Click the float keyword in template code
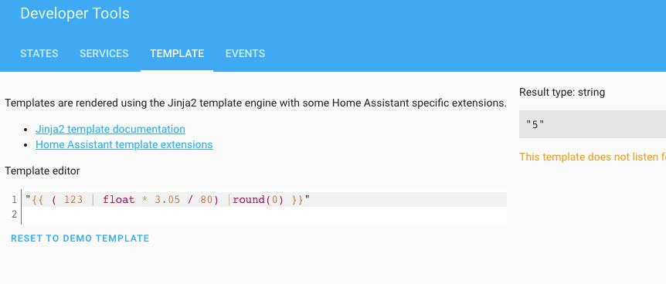666x284 pixels. (118, 200)
